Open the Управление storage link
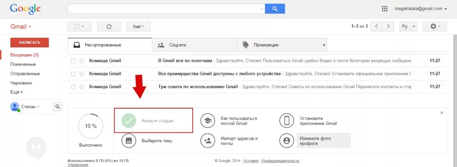457x167 pixels. [x=78, y=165]
